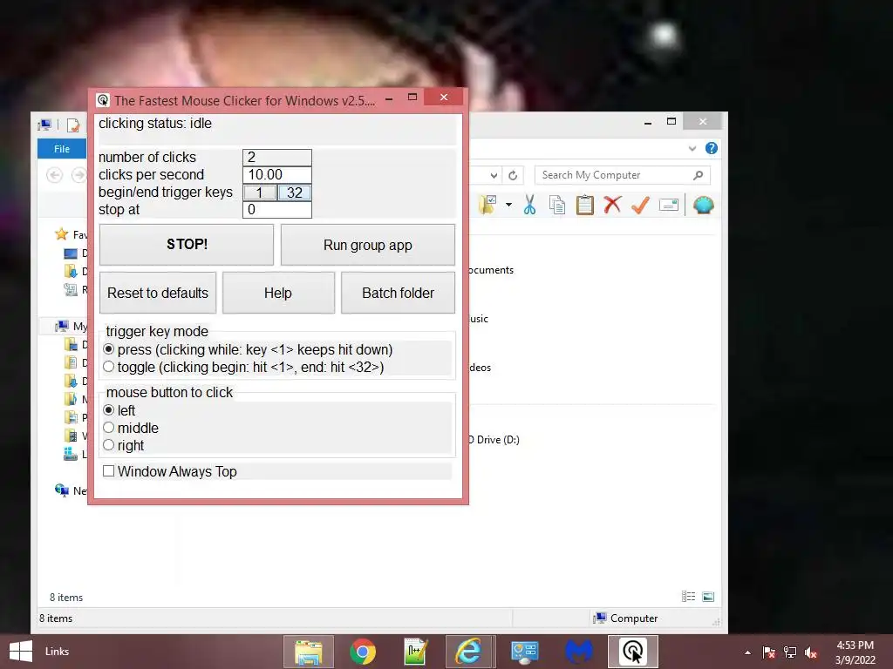Select left mouse button option

(x=109, y=410)
